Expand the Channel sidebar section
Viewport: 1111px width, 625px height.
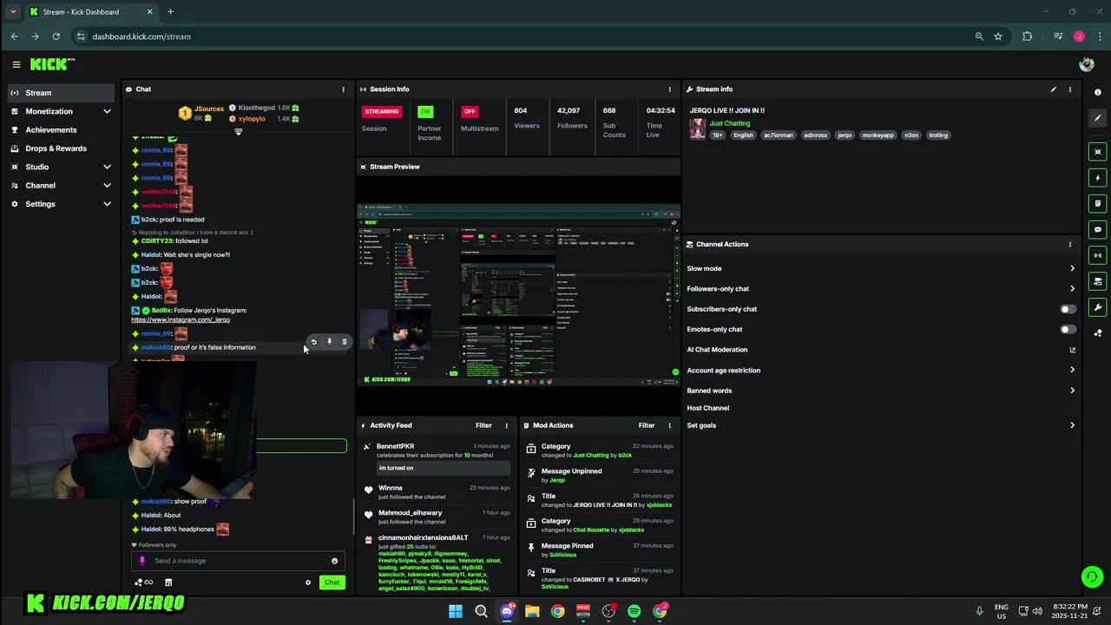tap(107, 185)
